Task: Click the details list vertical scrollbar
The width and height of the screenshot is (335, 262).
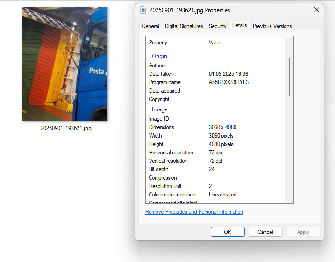Action: [289, 77]
